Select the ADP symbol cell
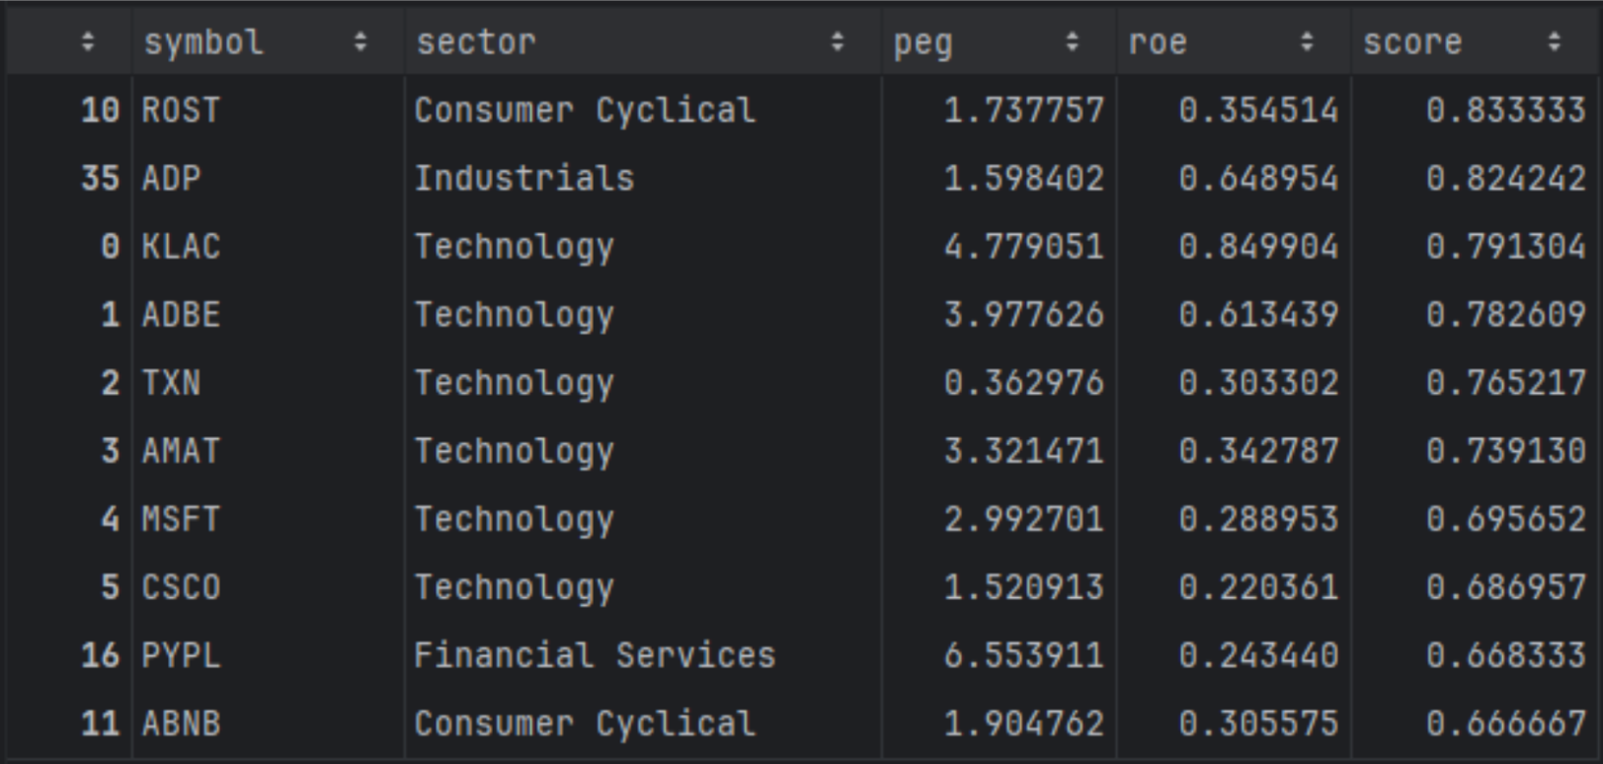Viewport: 1603px width, 764px height. pos(171,178)
